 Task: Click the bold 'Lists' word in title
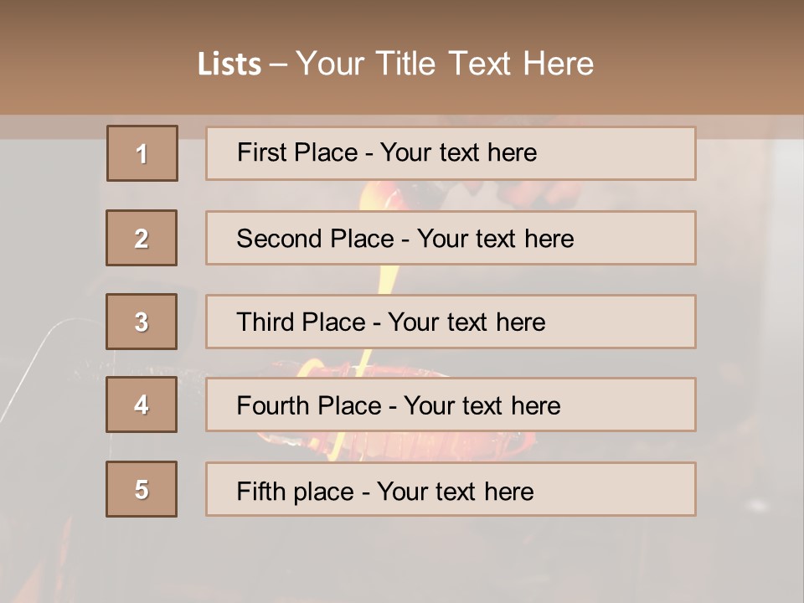pyautogui.click(x=229, y=64)
